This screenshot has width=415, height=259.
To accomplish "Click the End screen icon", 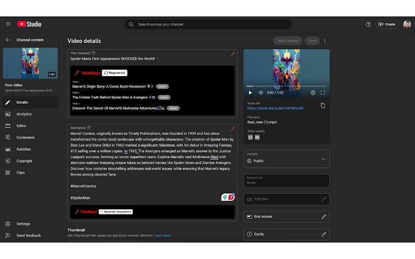I will click(250, 217).
